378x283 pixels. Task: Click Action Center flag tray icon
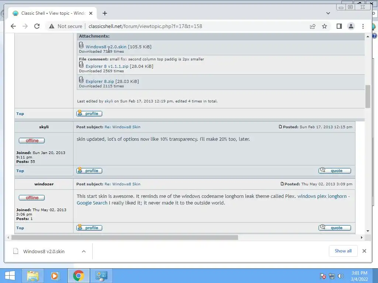323,276
